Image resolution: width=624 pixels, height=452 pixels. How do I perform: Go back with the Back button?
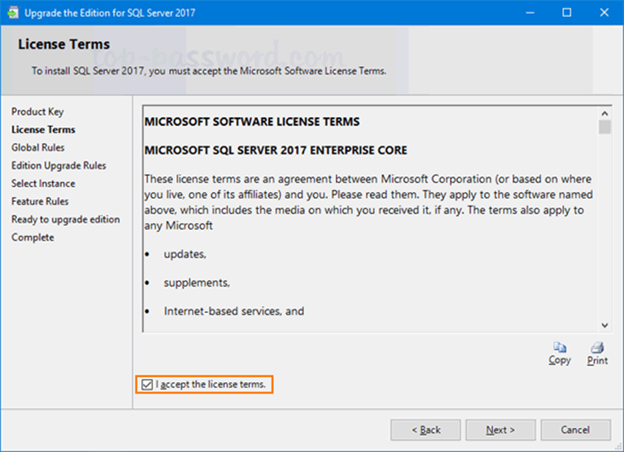coord(425,430)
